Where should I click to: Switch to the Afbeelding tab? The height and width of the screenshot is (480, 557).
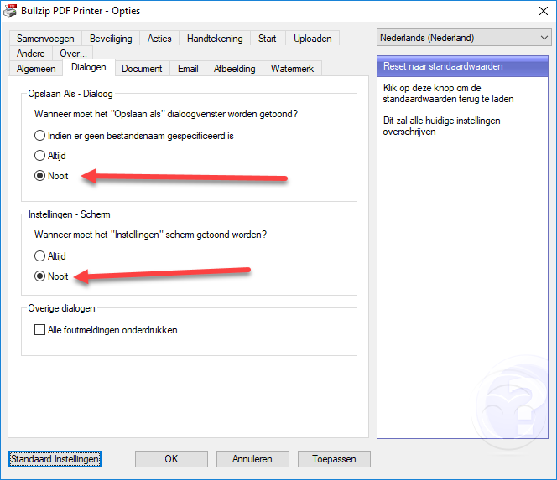tap(234, 69)
